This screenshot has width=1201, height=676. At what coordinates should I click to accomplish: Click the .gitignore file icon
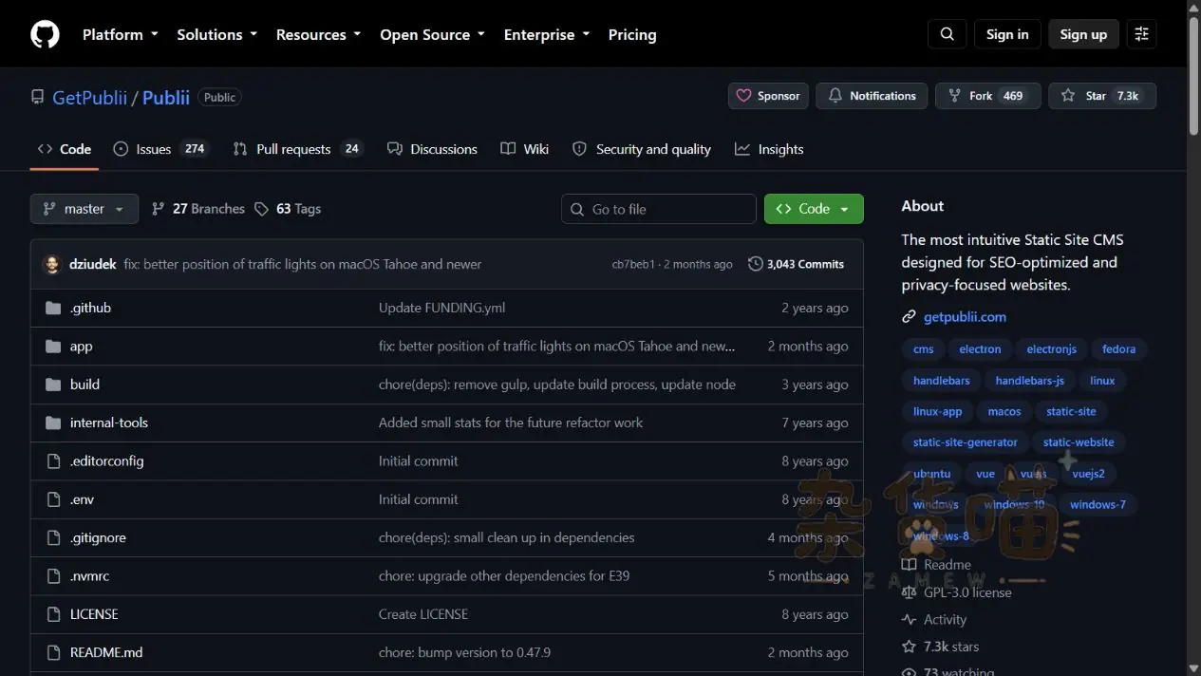(x=53, y=537)
